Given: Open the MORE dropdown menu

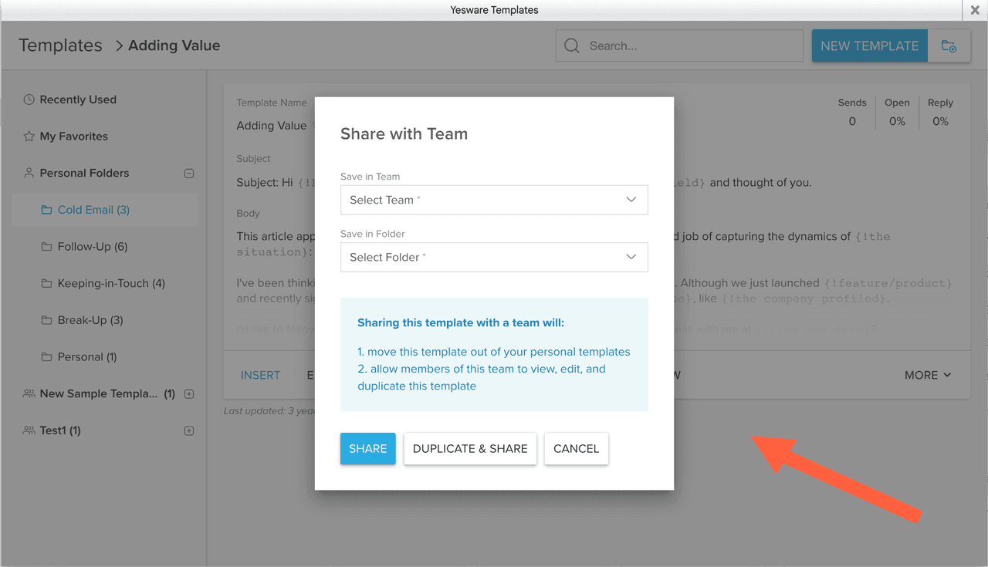Looking at the screenshot, I should (x=928, y=375).
